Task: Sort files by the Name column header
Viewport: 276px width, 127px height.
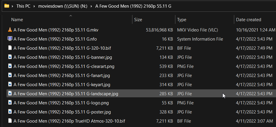Action: point(17,20)
